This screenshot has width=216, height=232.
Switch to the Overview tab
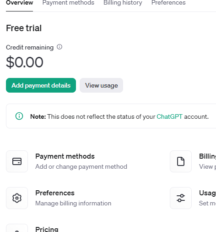(x=19, y=3)
